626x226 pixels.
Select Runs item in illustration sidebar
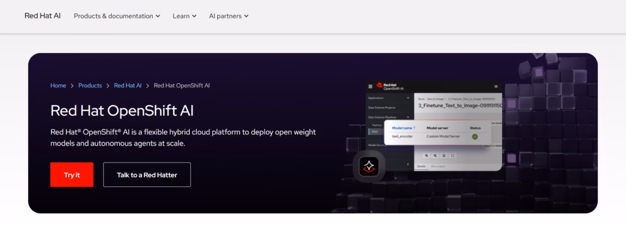(376, 131)
